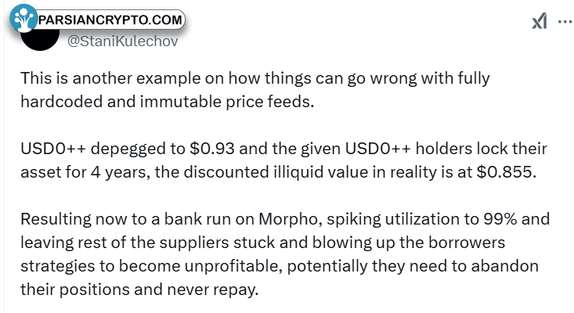Click the PARSIANCRYPTO.COM watermark text
Image resolution: width=574 pixels, height=313 pixels.
(110, 20)
